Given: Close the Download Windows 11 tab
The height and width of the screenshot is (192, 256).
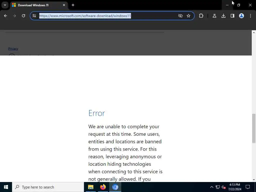Looking at the screenshot, I should click(x=64, y=5).
